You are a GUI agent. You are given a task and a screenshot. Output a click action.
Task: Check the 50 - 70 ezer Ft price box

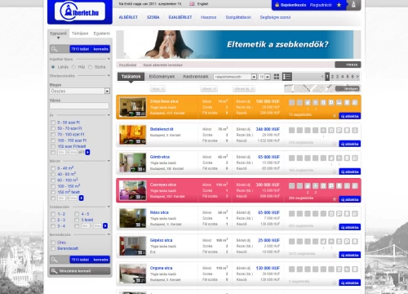pyautogui.click(x=53, y=128)
